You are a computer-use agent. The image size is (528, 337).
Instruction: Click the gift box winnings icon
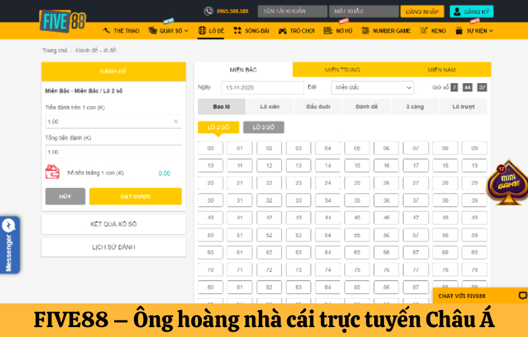(x=52, y=173)
